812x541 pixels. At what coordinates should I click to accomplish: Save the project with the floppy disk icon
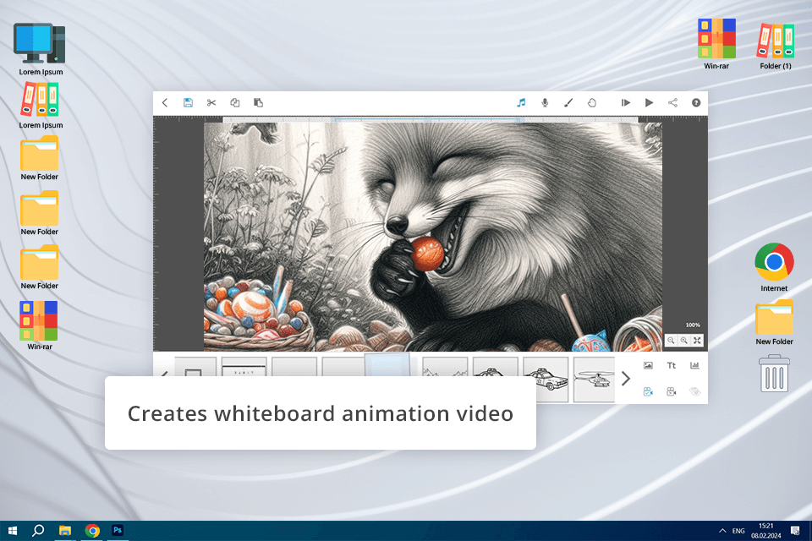pos(188,102)
